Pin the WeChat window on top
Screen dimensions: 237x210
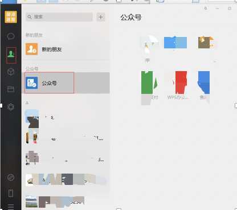206,9
